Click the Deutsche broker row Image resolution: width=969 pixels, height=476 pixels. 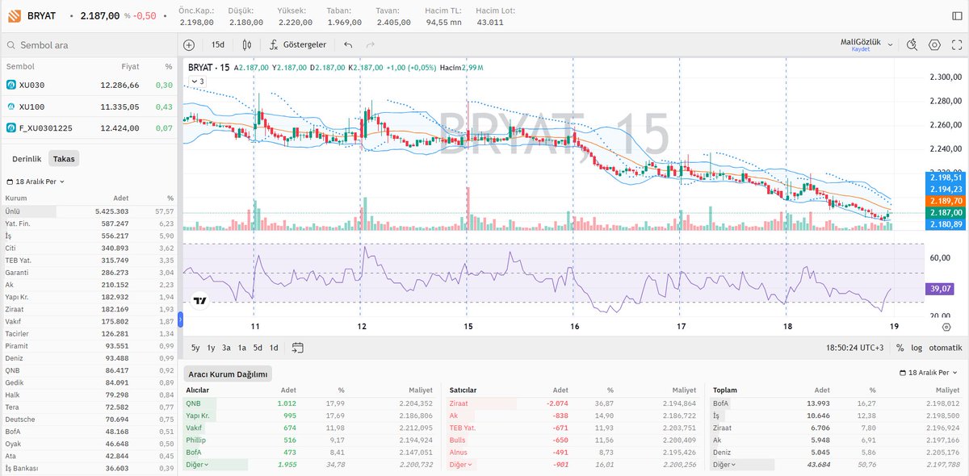click(x=88, y=419)
